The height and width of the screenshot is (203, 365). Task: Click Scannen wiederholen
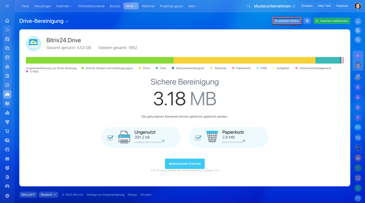click(332, 21)
